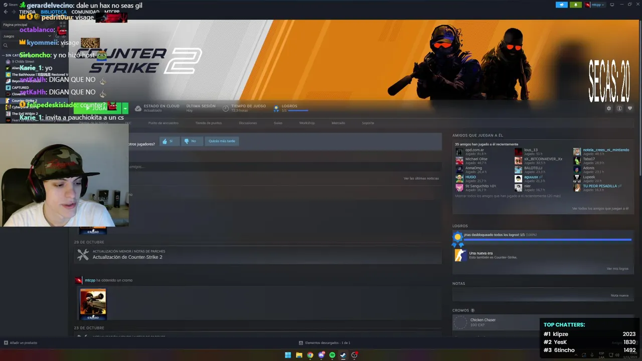Open the Guías tab

pos(278,123)
